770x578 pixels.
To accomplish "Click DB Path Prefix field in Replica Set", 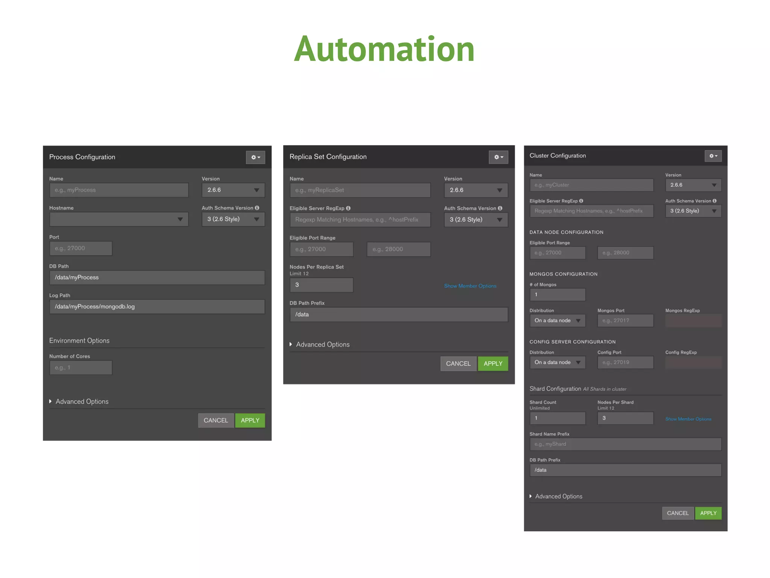I will click(x=399, y=315).
